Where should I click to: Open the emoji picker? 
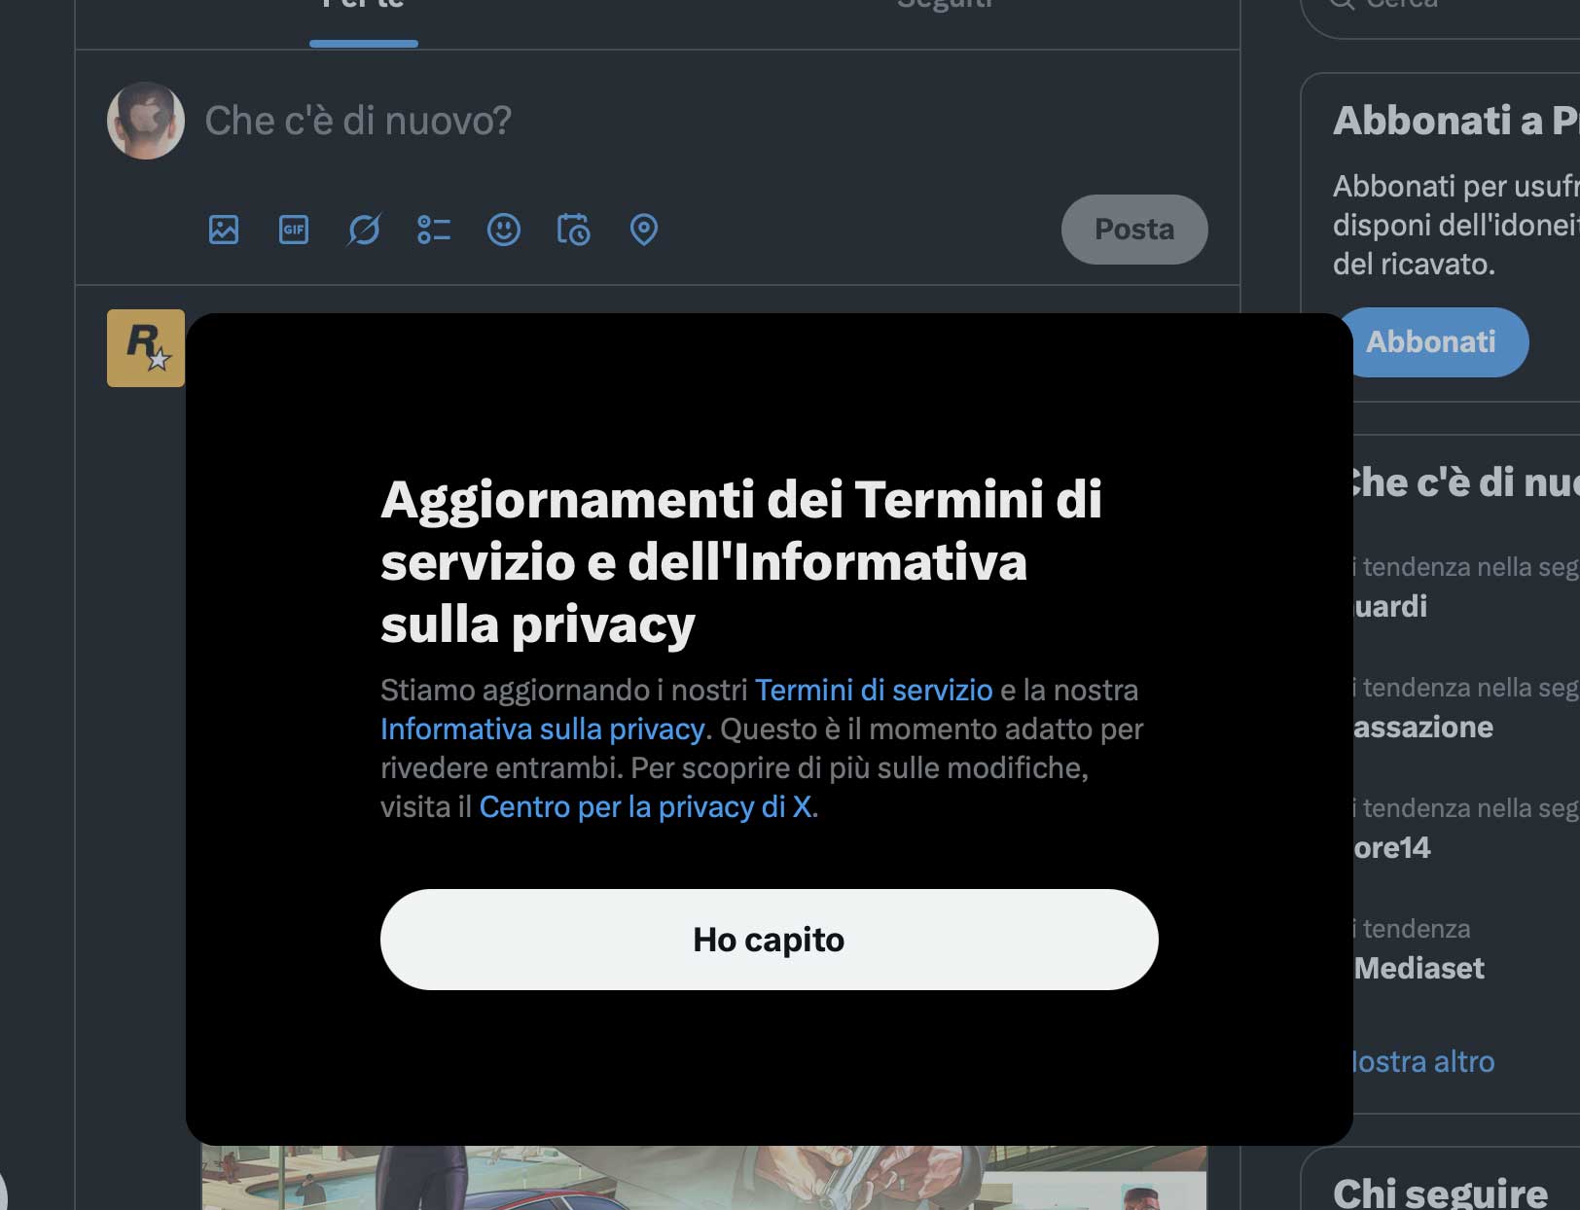[503, 230]
